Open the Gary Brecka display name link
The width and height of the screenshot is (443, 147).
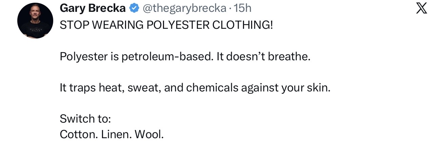pos(93,8)
